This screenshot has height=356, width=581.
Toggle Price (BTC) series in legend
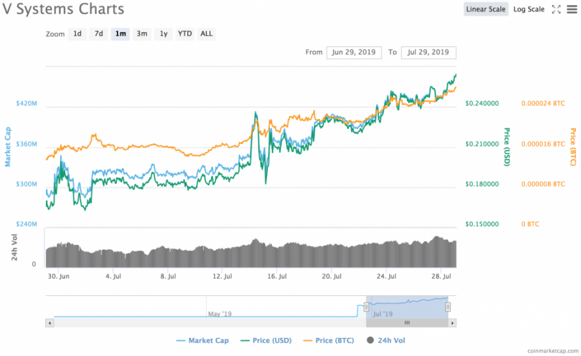point(329,341)
